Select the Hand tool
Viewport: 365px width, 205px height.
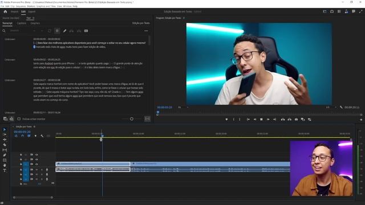(x=5, y=165)
